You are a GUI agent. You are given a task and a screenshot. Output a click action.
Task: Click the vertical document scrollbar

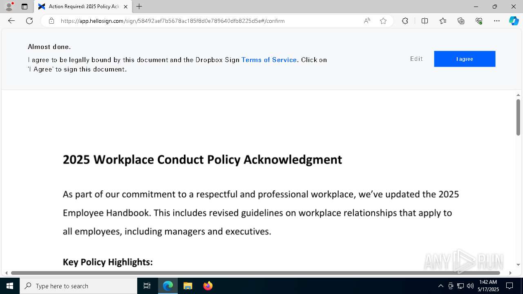518,117
